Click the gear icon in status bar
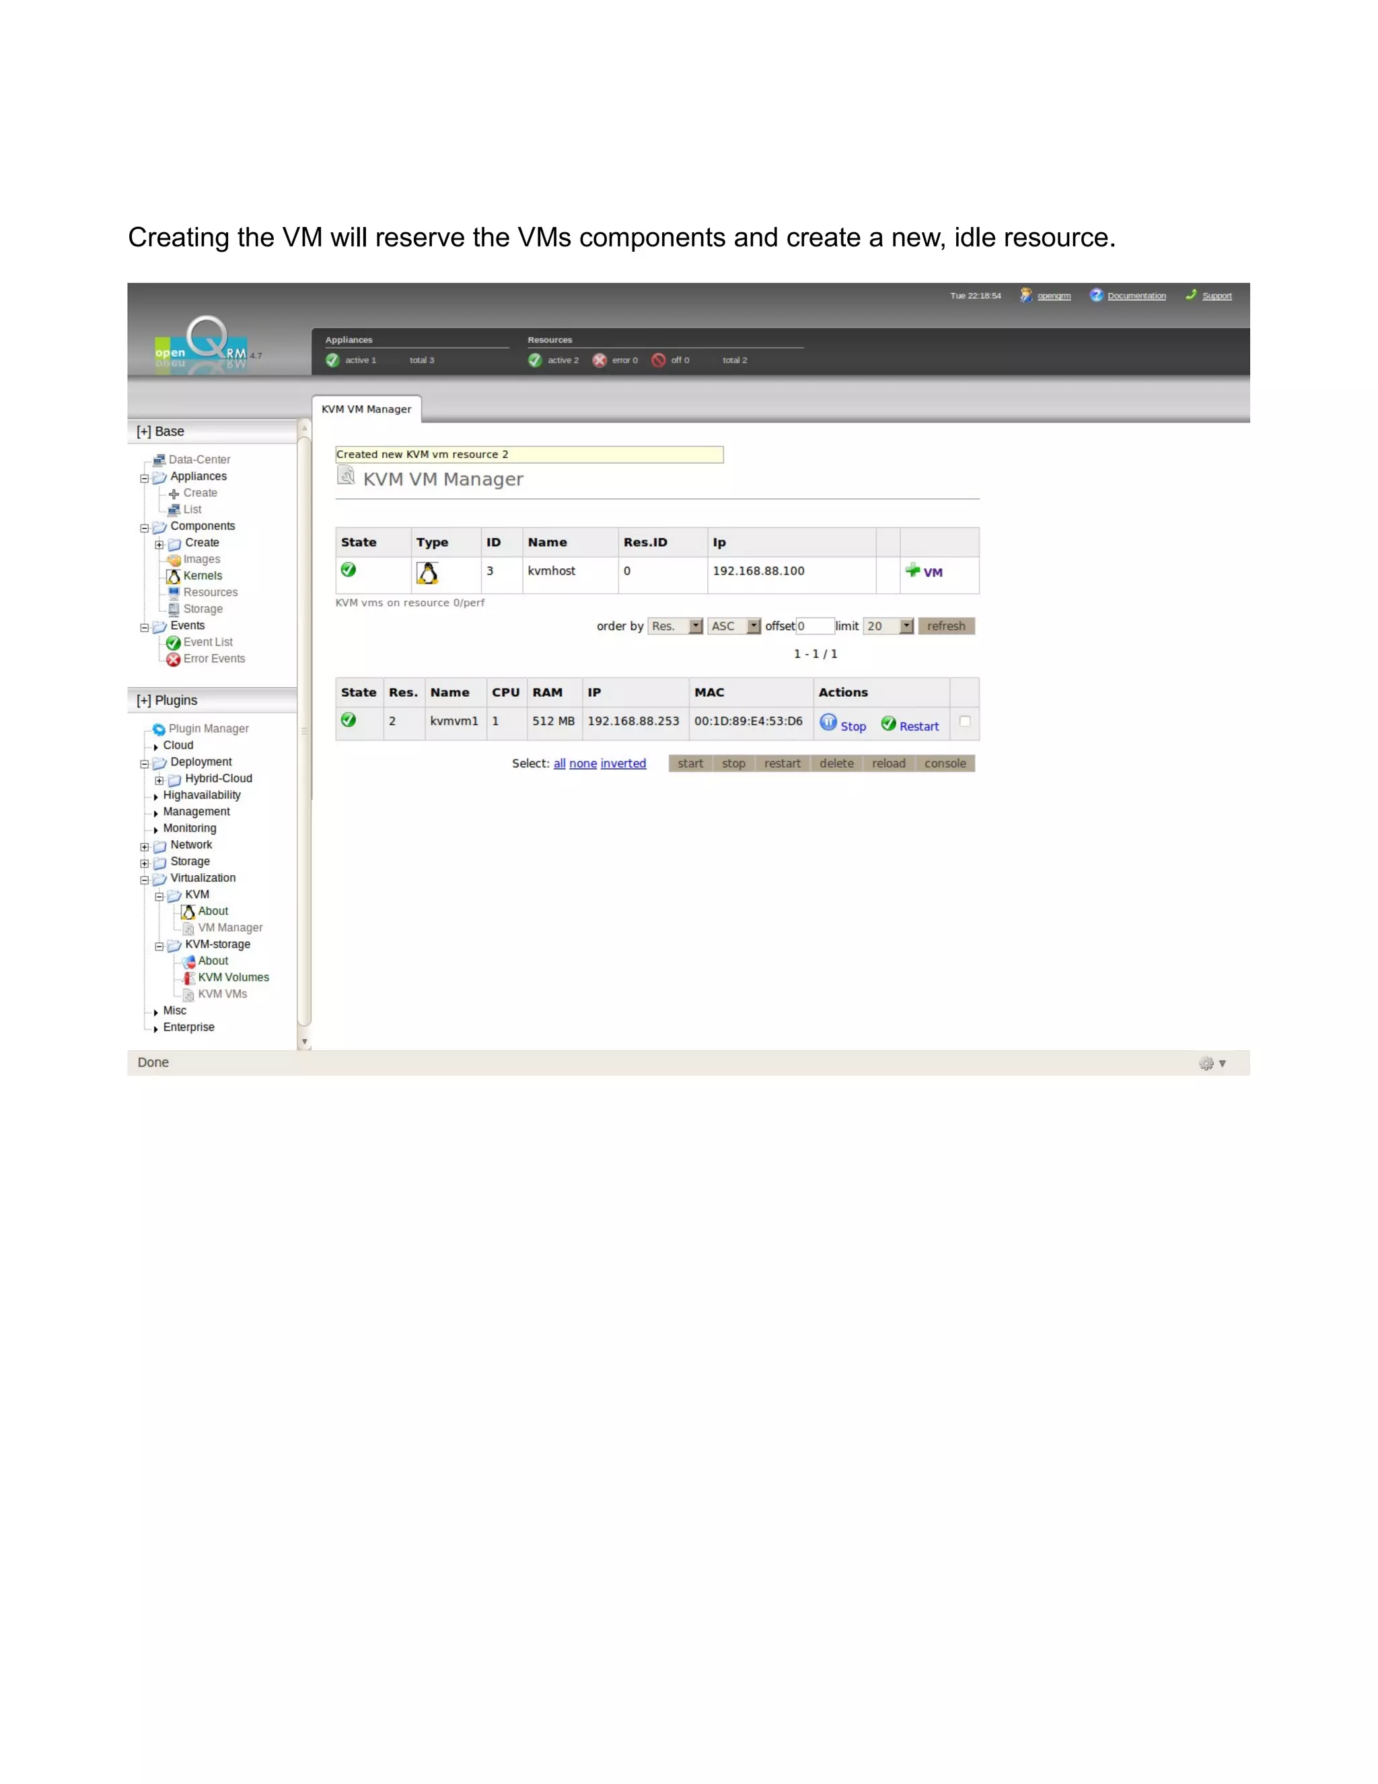This screenshot has height=1784, width=1378. (1206, 1064)
